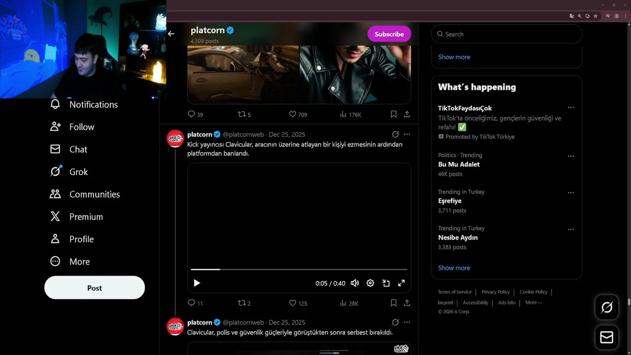631x355 pixels.
Task: Bookmark the post with 176K views
Action: click(393, 114)
